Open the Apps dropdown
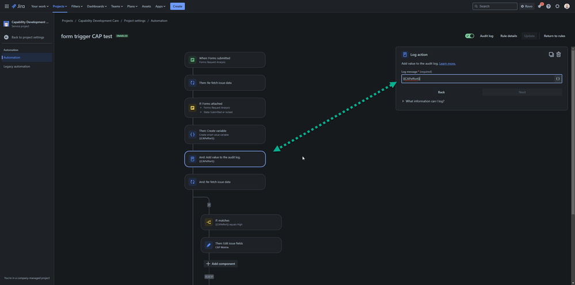 (x=160, y=6)
